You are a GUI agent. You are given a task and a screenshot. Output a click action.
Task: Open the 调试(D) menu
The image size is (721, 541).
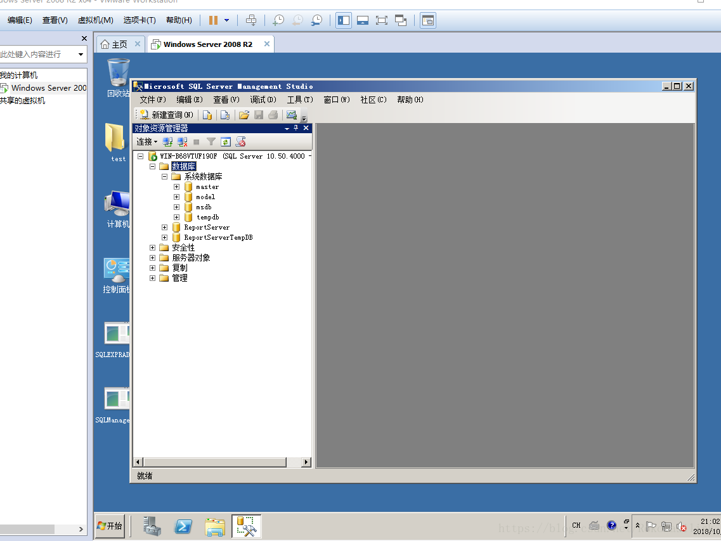pyautogui.click(x=263, y=100)
